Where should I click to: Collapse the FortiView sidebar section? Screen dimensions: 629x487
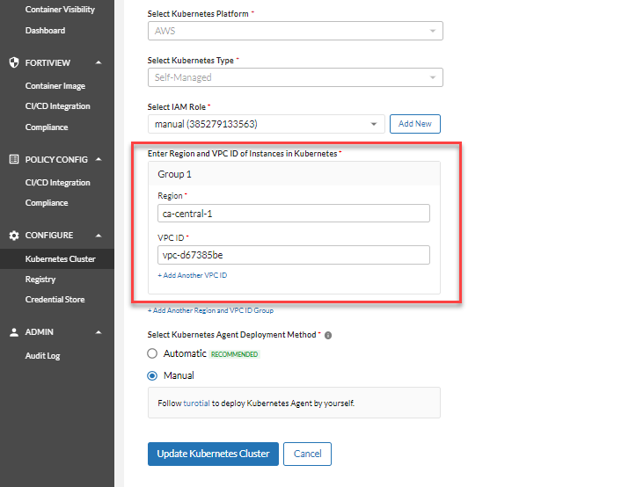pos(99,62)
